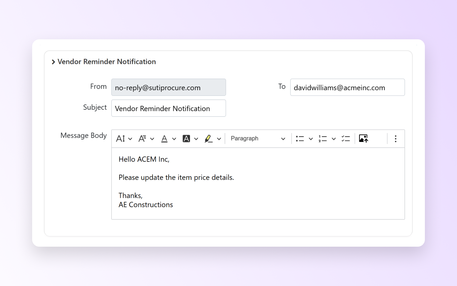Show more toolbar items

[395, 139]
